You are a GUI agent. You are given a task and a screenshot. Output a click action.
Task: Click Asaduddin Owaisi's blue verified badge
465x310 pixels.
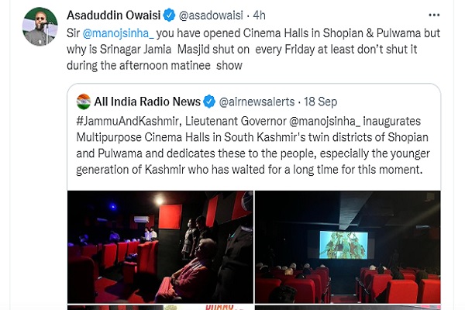coord(169,15)
